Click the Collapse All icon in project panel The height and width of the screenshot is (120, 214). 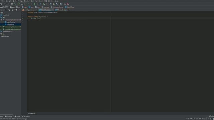12,10
